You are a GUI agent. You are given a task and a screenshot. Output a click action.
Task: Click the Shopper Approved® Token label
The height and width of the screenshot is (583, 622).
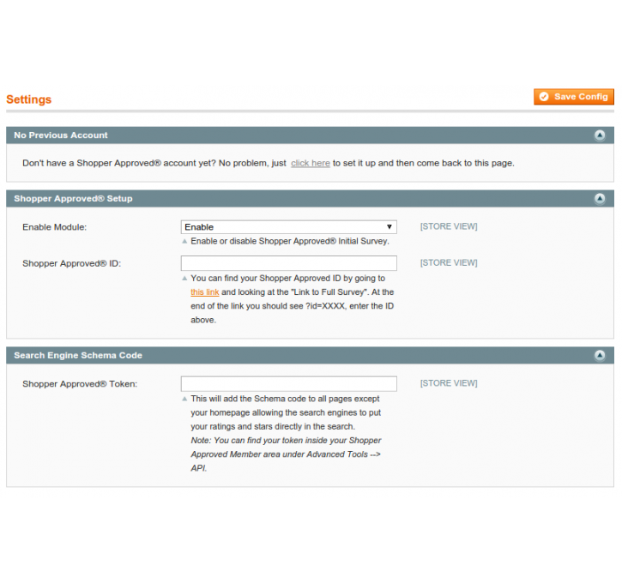pyautogui.click(x=80, y=384)
